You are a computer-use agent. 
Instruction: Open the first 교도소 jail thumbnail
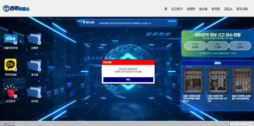(193, 80)
